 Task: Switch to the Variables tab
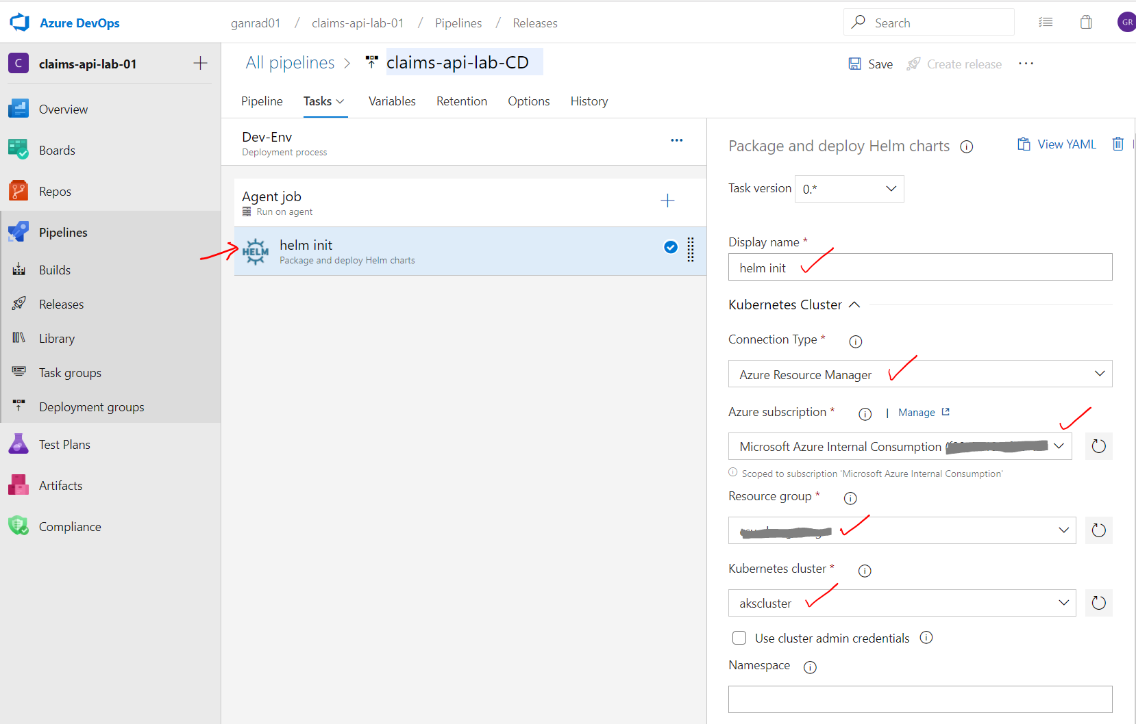(392, 101)
